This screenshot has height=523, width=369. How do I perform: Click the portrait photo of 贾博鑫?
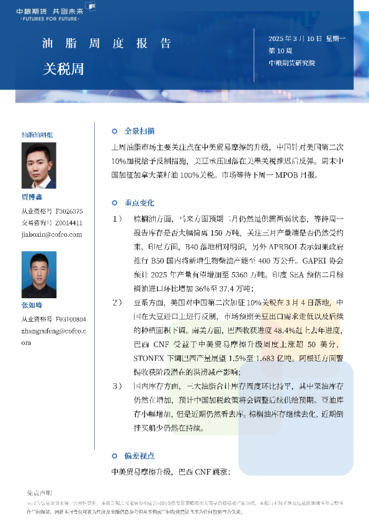point(39,165)
